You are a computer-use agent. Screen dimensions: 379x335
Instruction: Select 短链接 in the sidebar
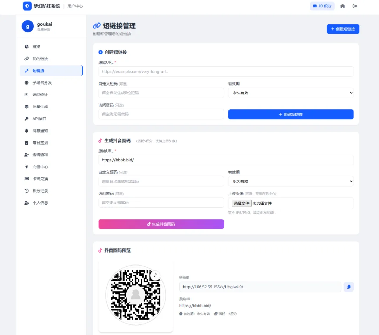pyautogui.click(x=51, y=71)
